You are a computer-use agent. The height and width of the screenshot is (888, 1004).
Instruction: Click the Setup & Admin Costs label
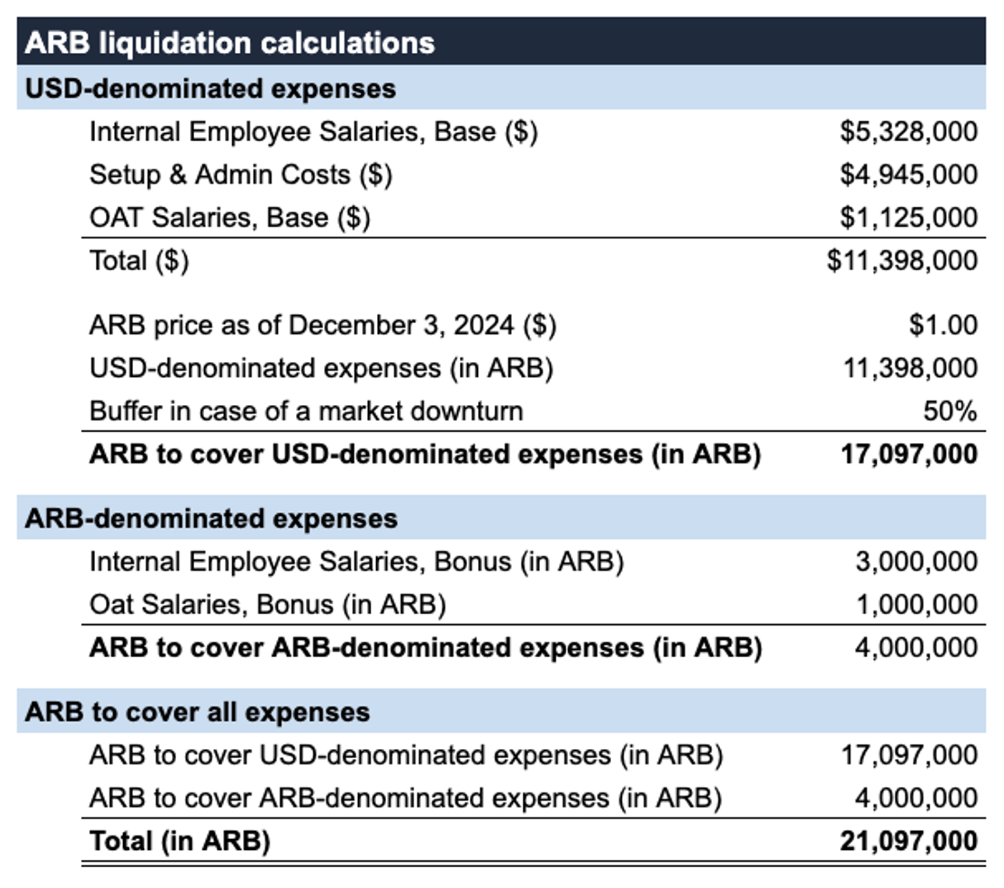pyautogui.click(x=241, y=175)
